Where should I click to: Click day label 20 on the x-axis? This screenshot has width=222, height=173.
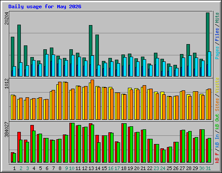click(x=137, y=168)
